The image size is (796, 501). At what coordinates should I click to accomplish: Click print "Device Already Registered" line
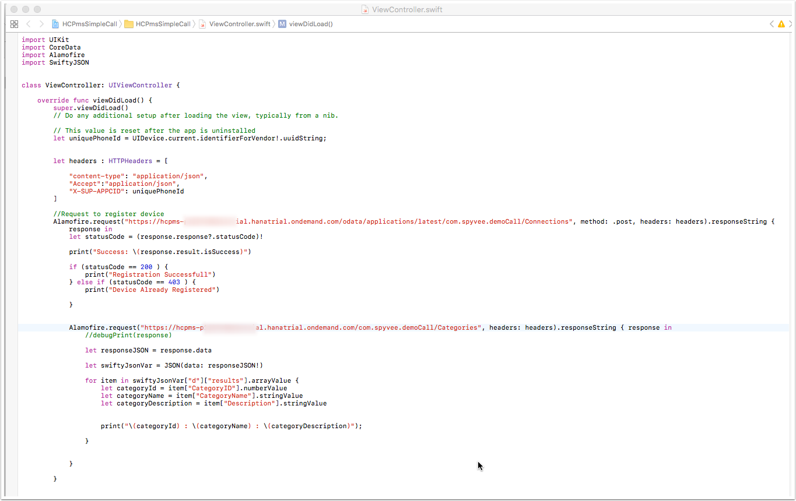click(x=152, y=290)
